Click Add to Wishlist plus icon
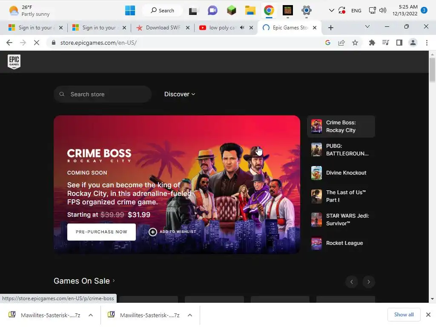The image size is (436, 327). pos(153,232)
